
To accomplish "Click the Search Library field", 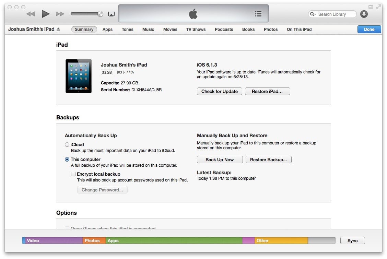I will click(332, 14).
